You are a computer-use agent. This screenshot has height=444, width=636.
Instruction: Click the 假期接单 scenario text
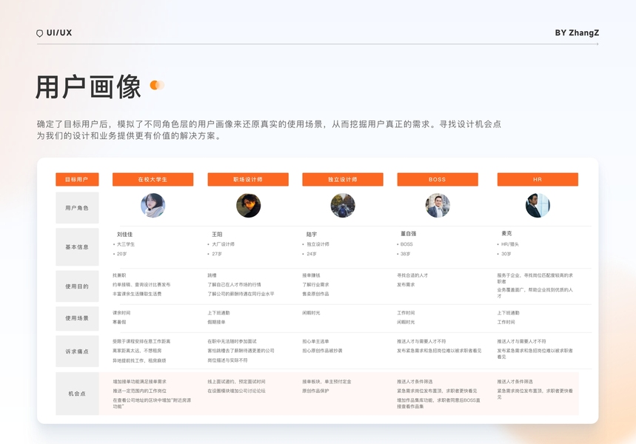click(x=217, y=323)
